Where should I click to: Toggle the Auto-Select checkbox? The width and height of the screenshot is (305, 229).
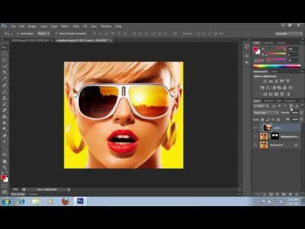[18, 34]
